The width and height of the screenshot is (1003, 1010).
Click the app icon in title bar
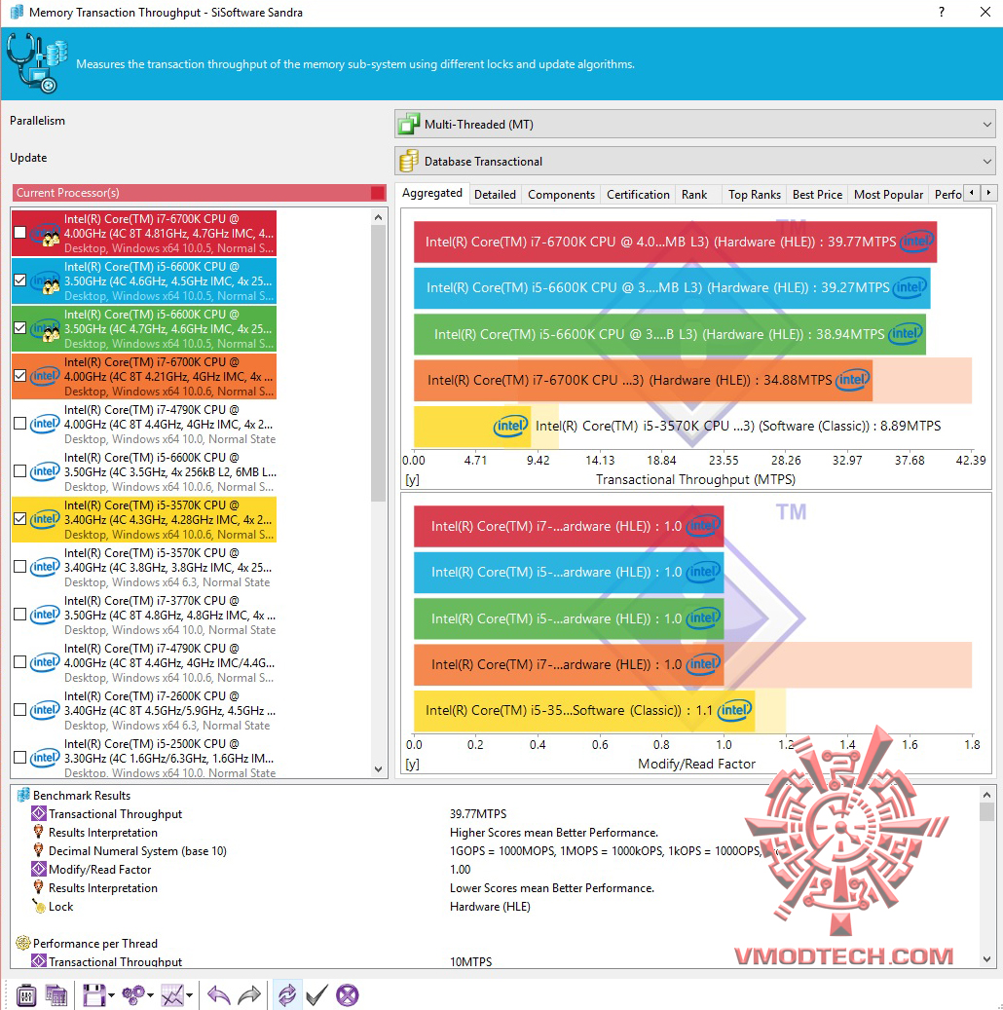coord(18,13)
